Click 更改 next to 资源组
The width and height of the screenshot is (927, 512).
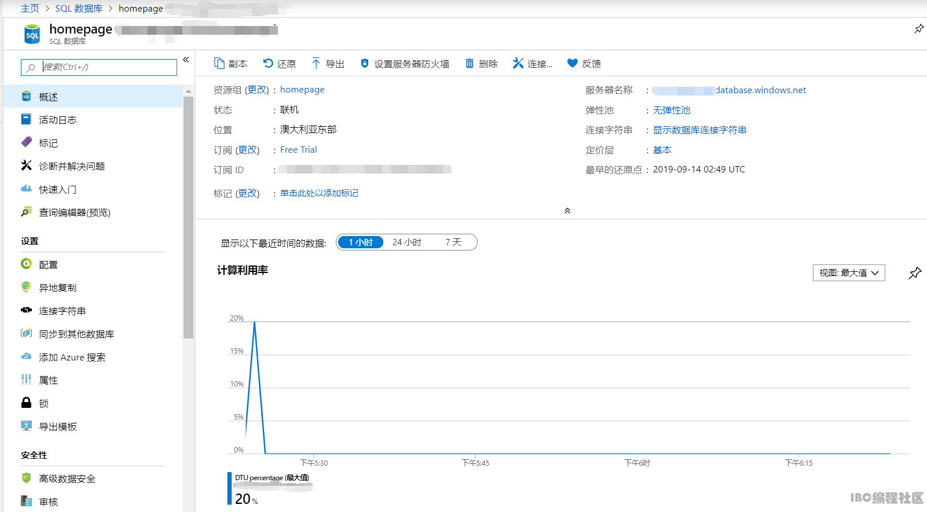pos(257,90)
